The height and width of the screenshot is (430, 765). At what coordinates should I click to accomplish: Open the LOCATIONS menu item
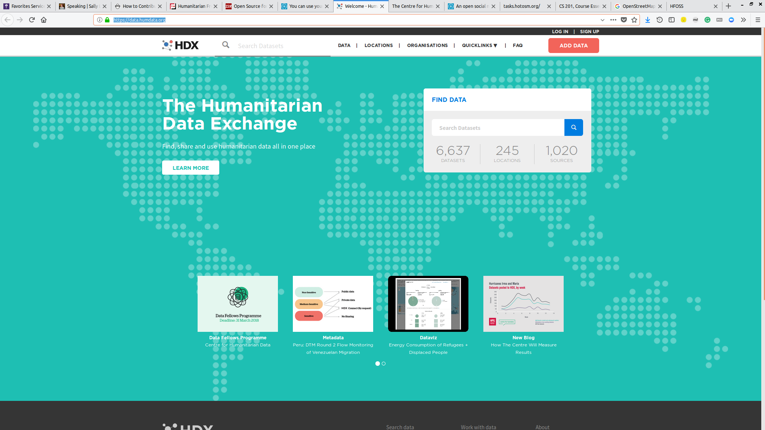tap(379, 46)
